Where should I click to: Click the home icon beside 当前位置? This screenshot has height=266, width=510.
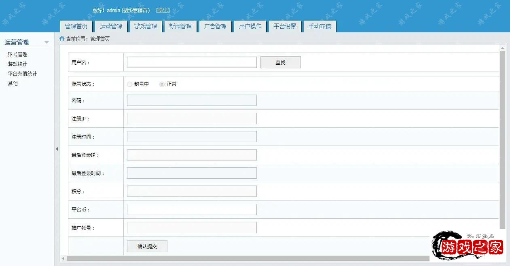[62, 39]
